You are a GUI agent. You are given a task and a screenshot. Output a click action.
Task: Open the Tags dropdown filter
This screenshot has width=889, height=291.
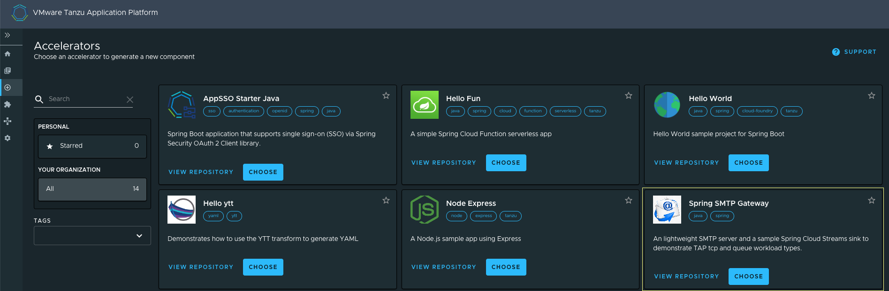[x=92, y=236]
